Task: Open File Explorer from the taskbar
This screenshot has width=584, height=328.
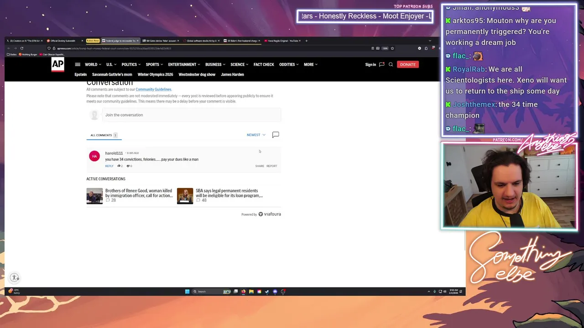Action: (x=251, y=292)
